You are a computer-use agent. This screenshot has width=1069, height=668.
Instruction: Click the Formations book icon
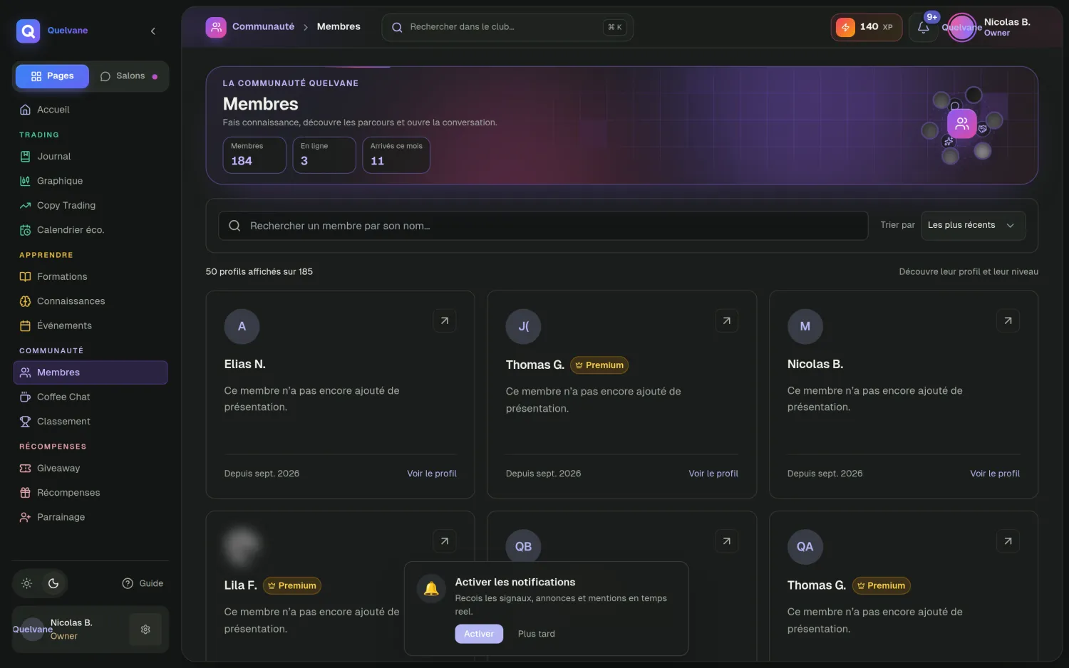25,277
